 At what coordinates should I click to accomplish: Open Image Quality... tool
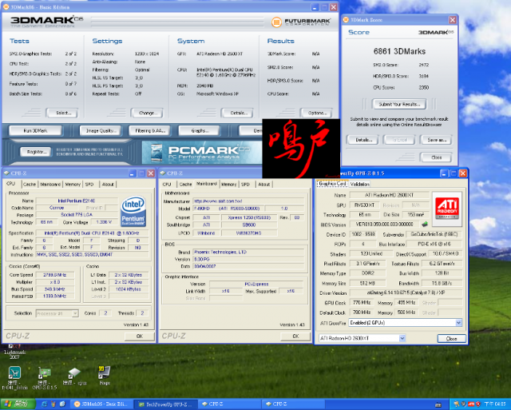tap(101, 131)
